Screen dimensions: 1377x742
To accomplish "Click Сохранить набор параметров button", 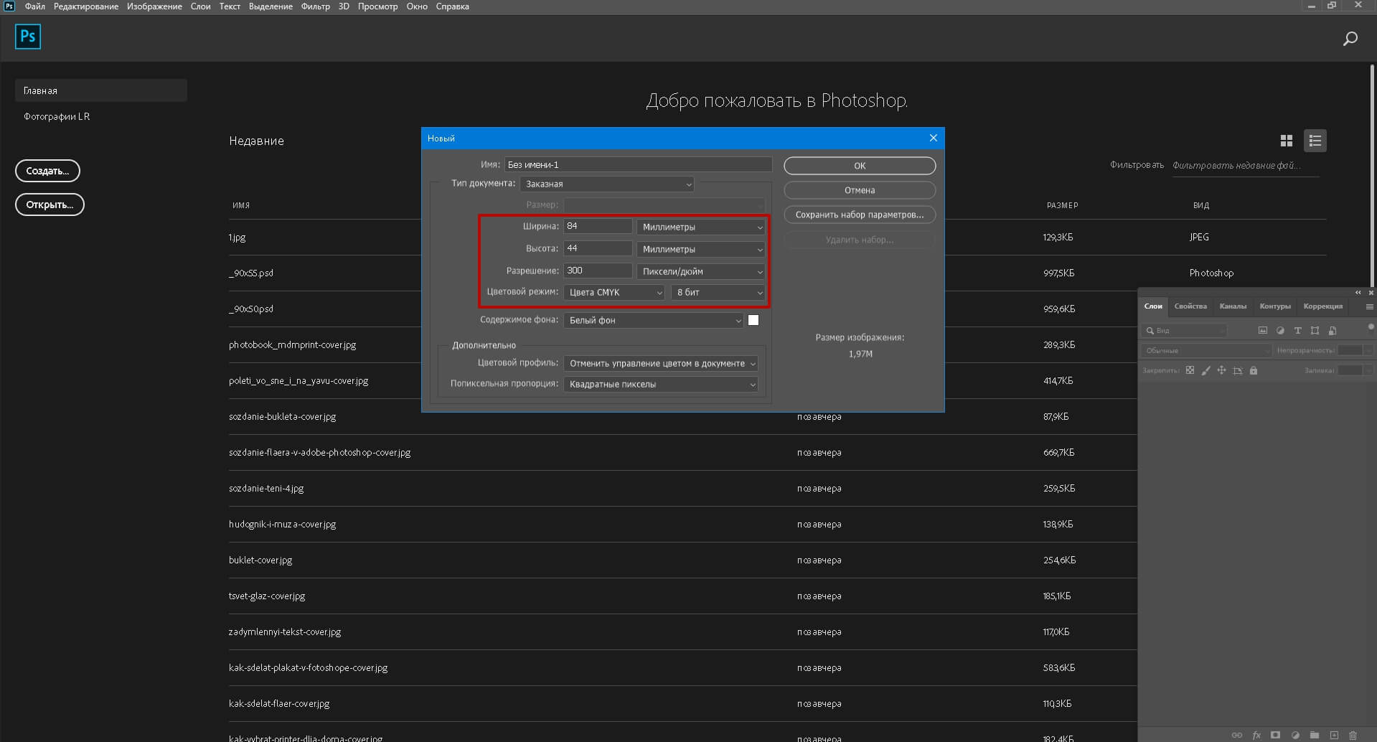I will tap(860, 215).
